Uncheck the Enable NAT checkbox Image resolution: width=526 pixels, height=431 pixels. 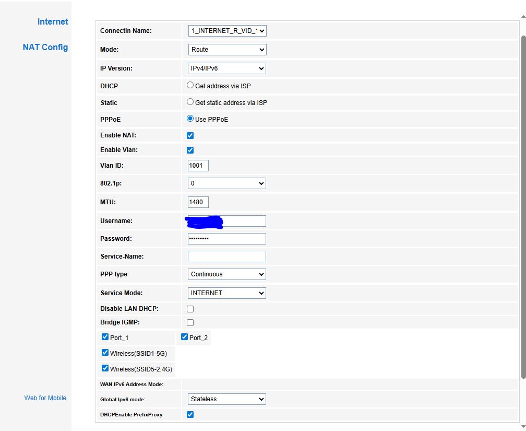click(x=190, y=136)
